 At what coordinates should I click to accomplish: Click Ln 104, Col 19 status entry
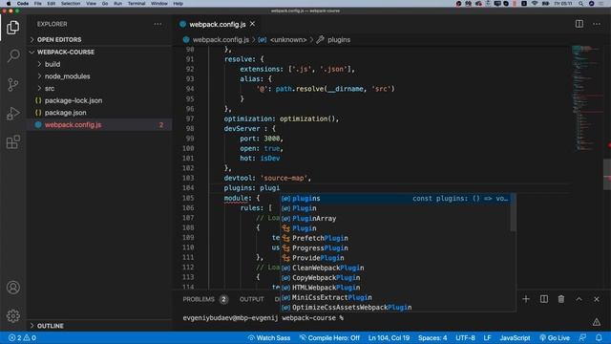point(389,337)
